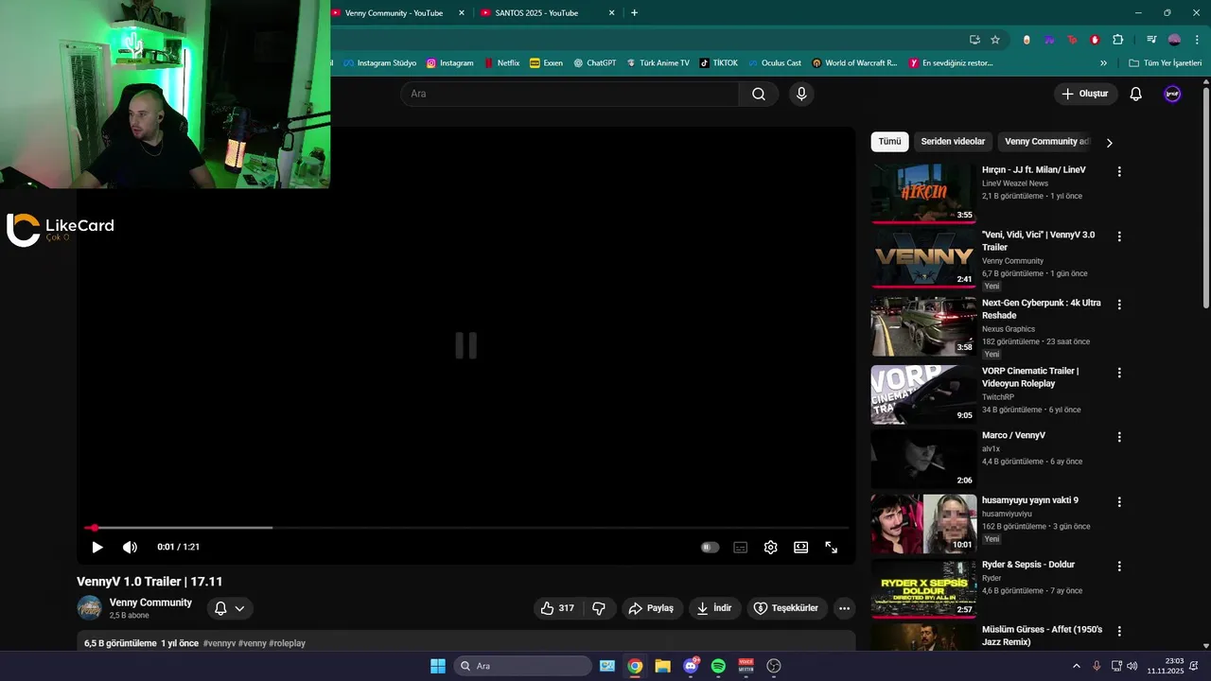Open File Explorer from the taskbar
The height and width of the screenshot is (681, 1211).
662,666
